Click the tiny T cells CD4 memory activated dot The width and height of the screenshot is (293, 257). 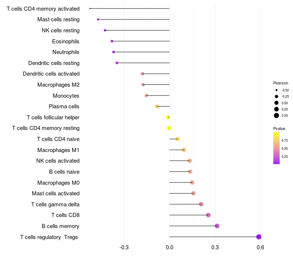click(x=90, y=8)
